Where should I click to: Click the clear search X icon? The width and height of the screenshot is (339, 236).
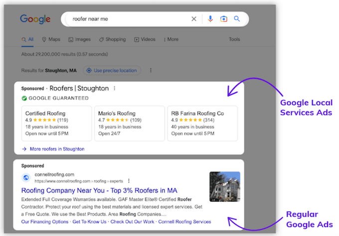coord(194,19)
